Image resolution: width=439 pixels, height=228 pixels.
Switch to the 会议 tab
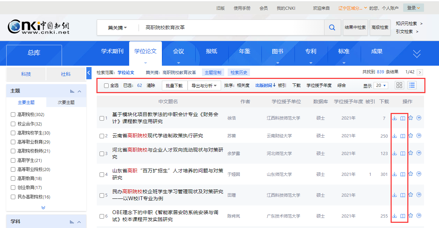pyautogui.click(x=178, y=51)
